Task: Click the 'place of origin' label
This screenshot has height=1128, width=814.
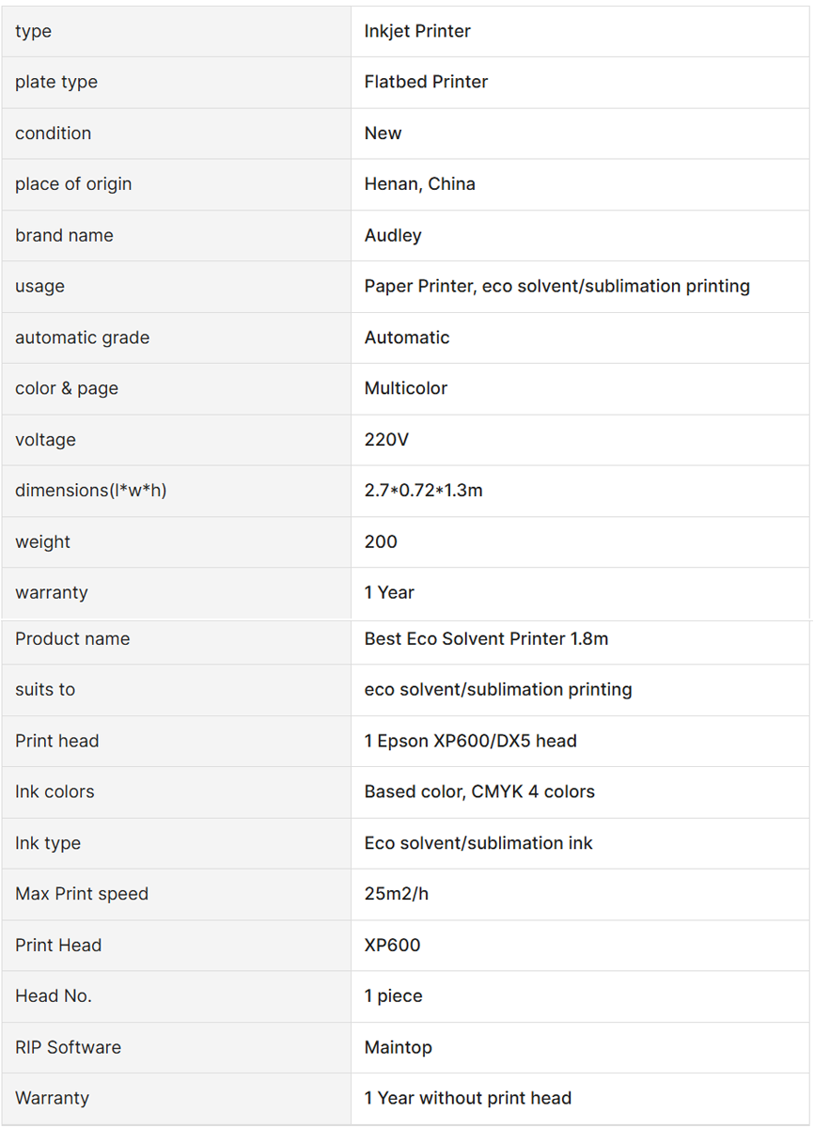Action: [x=73, y=184]
